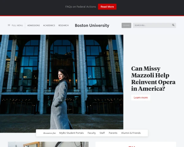Viewport: 184px width, 147px height.
Task: Open the Admissions menu item
Action: click(33, 25)
